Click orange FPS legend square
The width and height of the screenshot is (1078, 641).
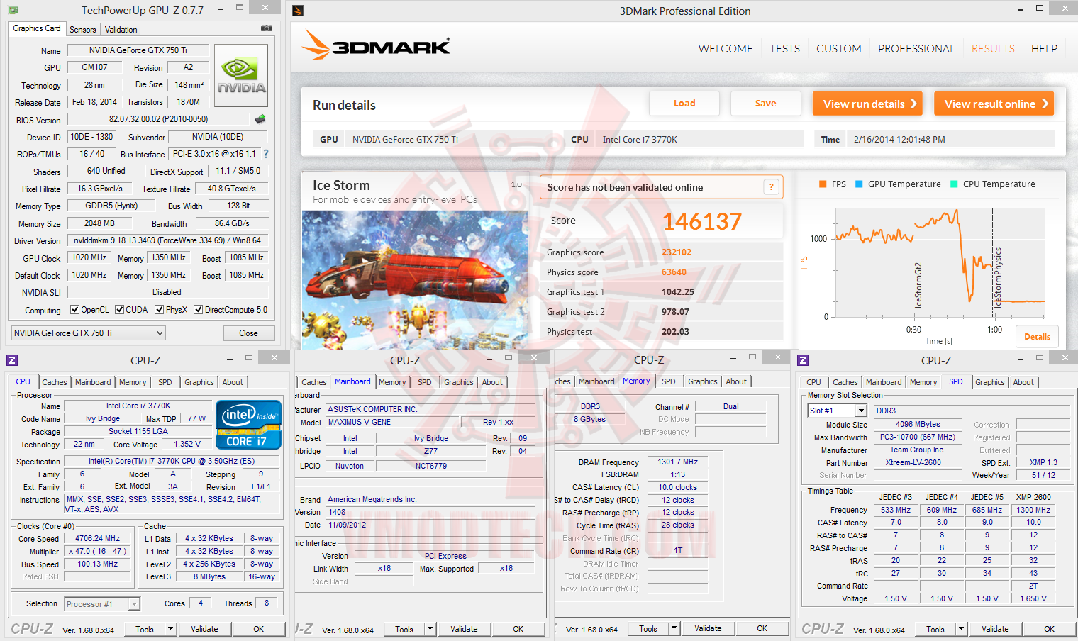(x=823, y=184)
